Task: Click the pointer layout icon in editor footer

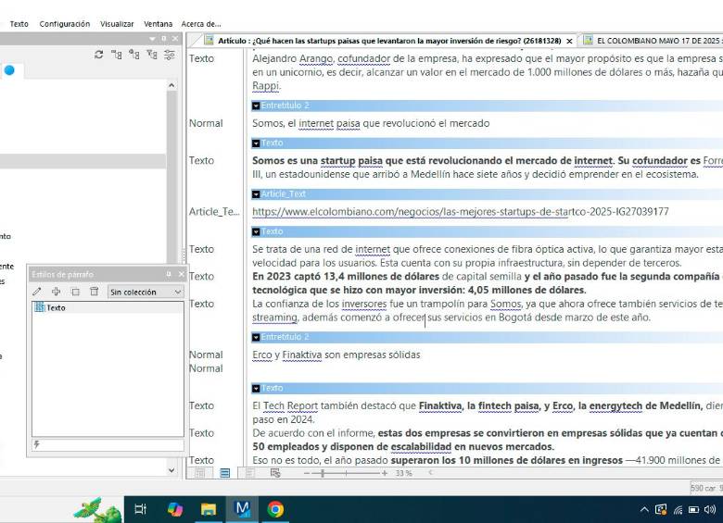Action: [x=275, y=473]
